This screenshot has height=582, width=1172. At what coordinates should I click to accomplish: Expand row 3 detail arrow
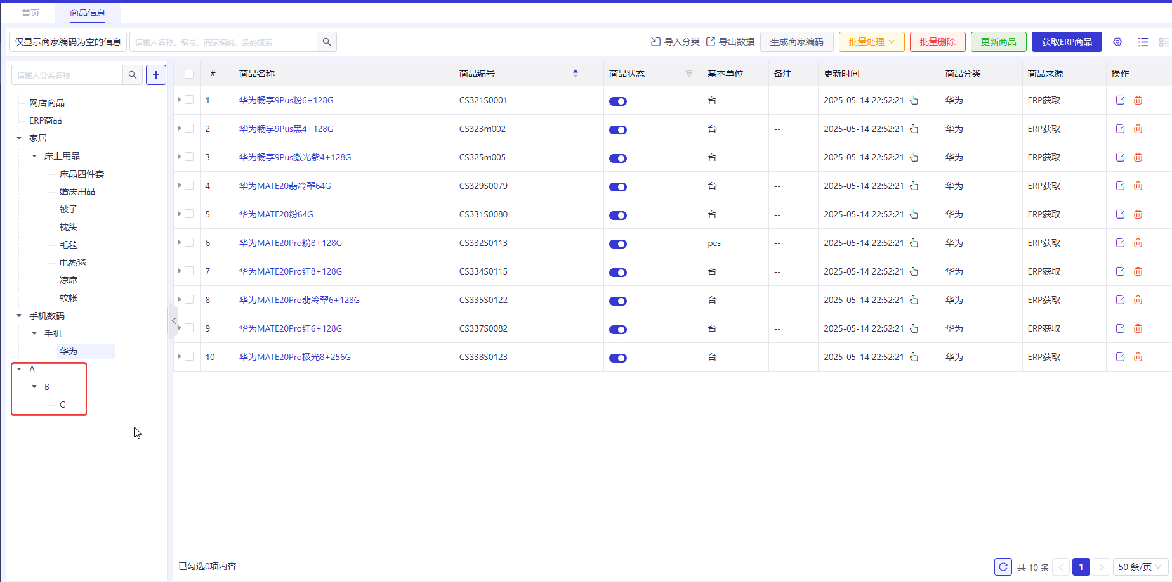coord(180,157)
